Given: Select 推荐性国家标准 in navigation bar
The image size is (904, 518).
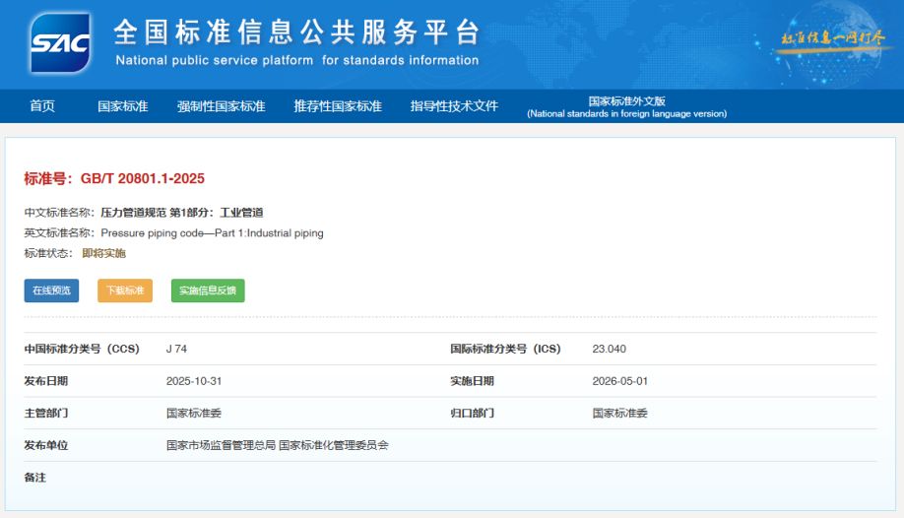Looking at the screenshot, I should pos(338,106).
